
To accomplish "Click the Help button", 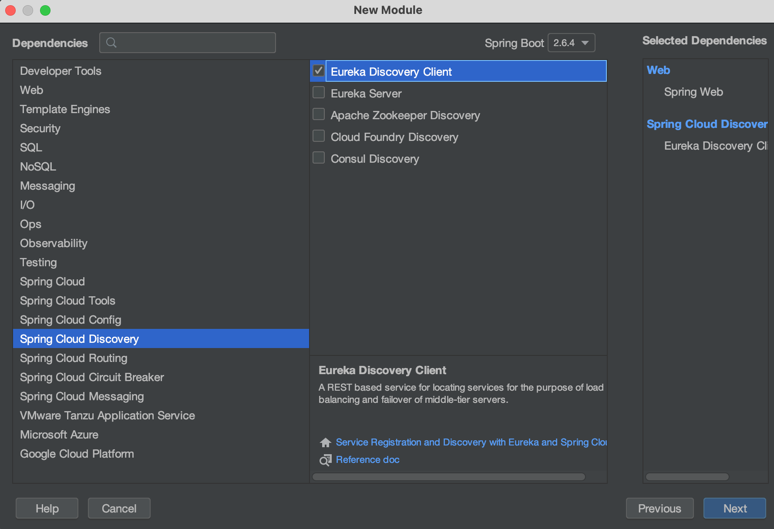I will [47, 508].
